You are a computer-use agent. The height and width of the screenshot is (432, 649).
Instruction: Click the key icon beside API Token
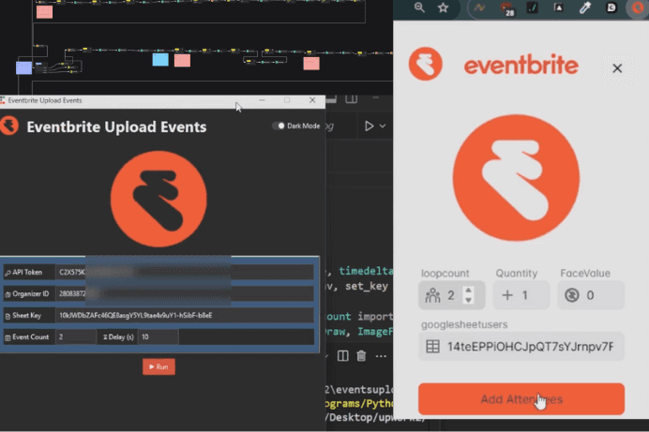click(x=8, y=273)
